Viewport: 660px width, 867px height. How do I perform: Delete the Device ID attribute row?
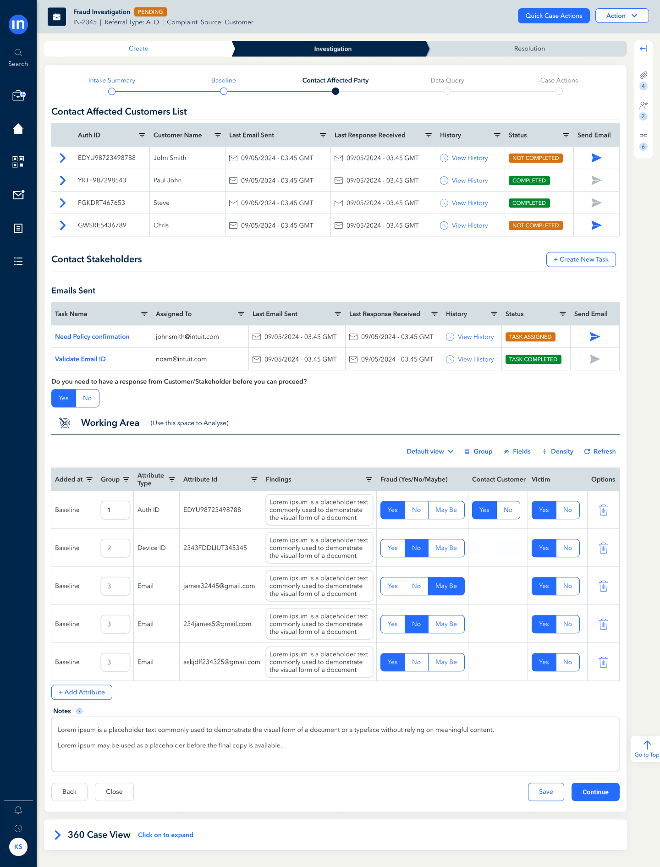point(603,548)
